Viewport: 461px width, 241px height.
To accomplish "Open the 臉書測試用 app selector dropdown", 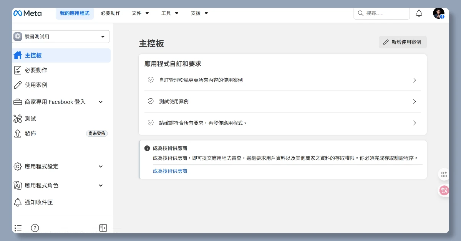I will pyautogui.click(x=61, y=36).
